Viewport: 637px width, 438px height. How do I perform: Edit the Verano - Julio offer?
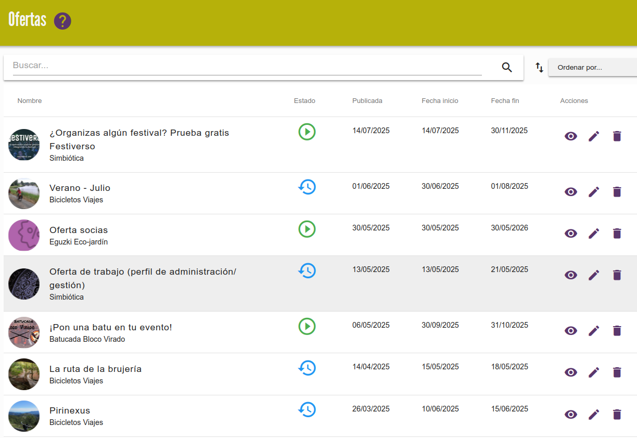594,191
